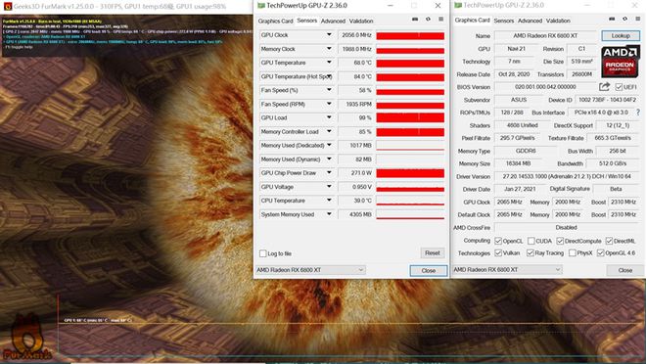Open the Memory Clock sensor dropdown
This screenshot has width=646, height=364.
pyautogui.click(x=329, y=49)
